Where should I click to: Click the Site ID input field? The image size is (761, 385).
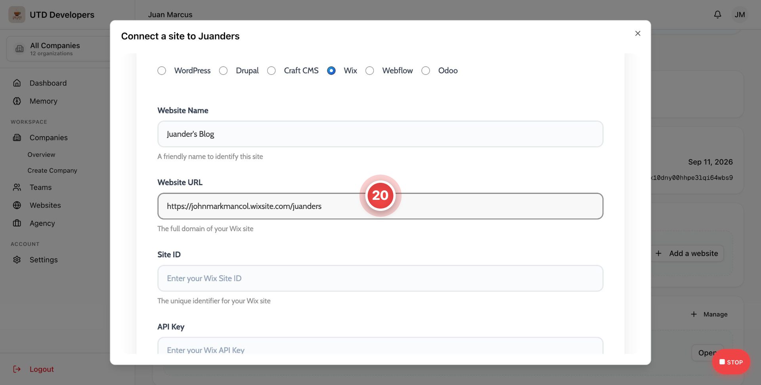(x=380, y=278)
